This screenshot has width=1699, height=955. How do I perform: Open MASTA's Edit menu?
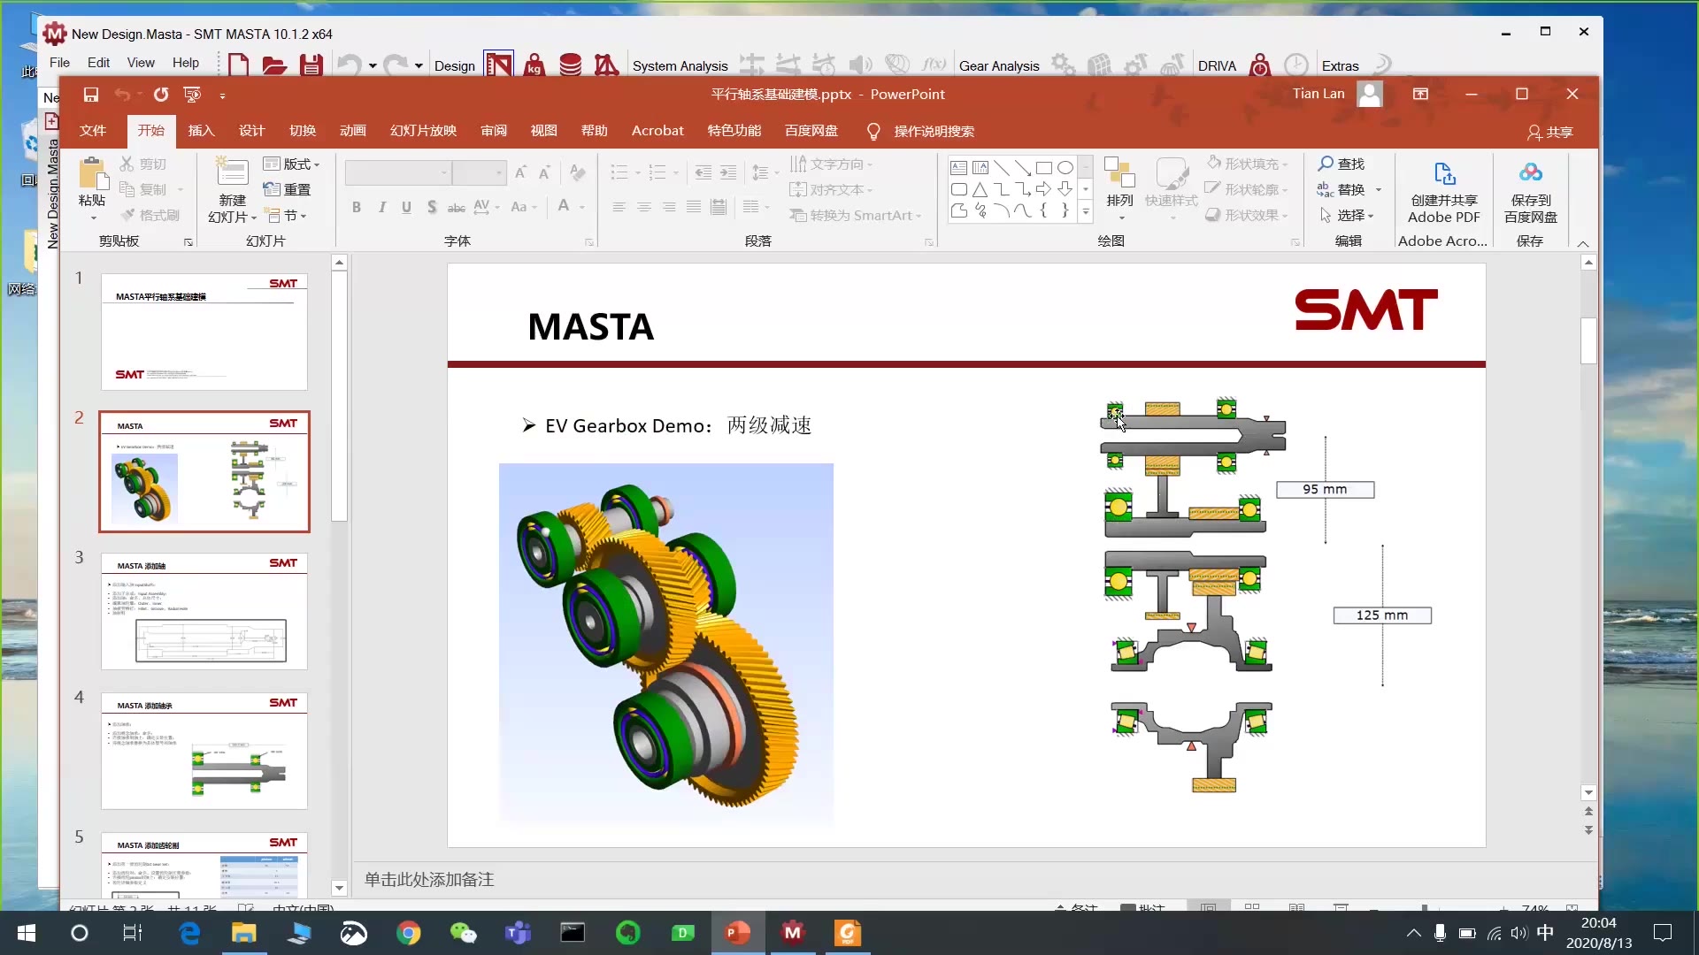coord(98,63)
